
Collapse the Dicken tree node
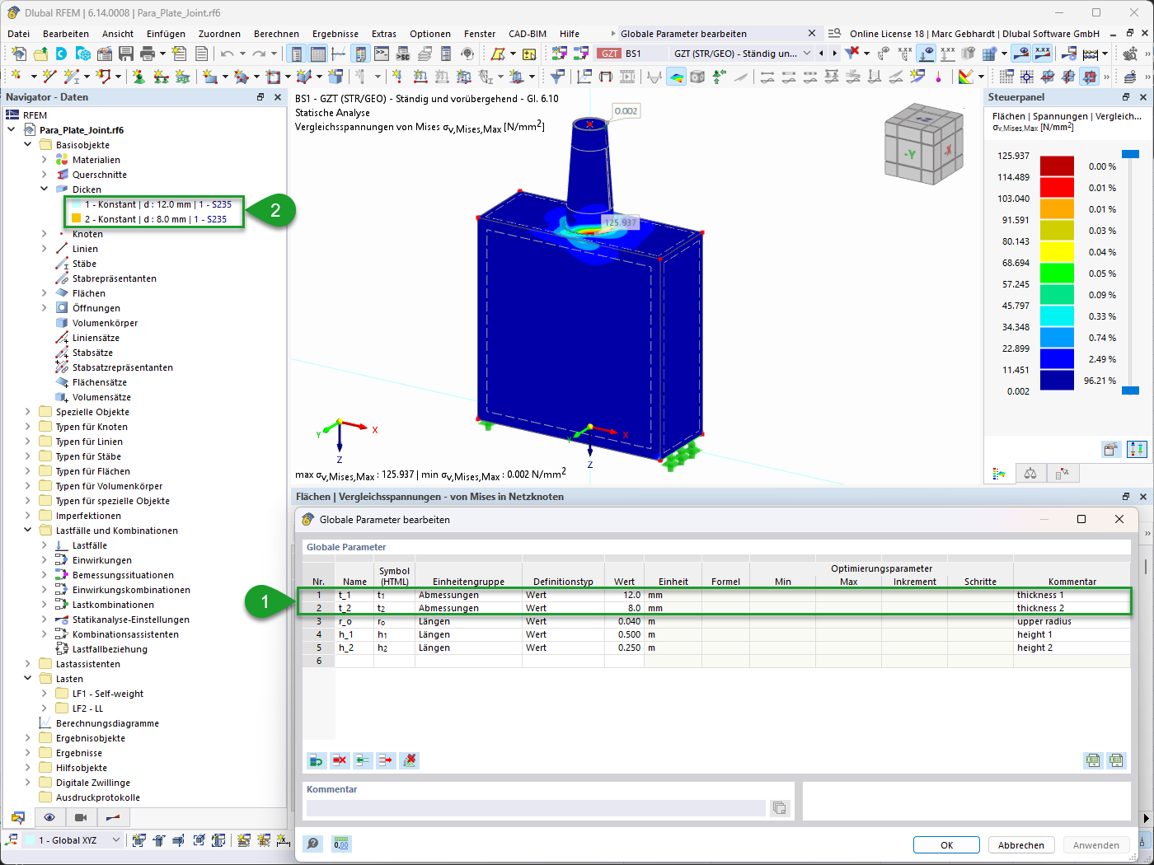point(45,189)
